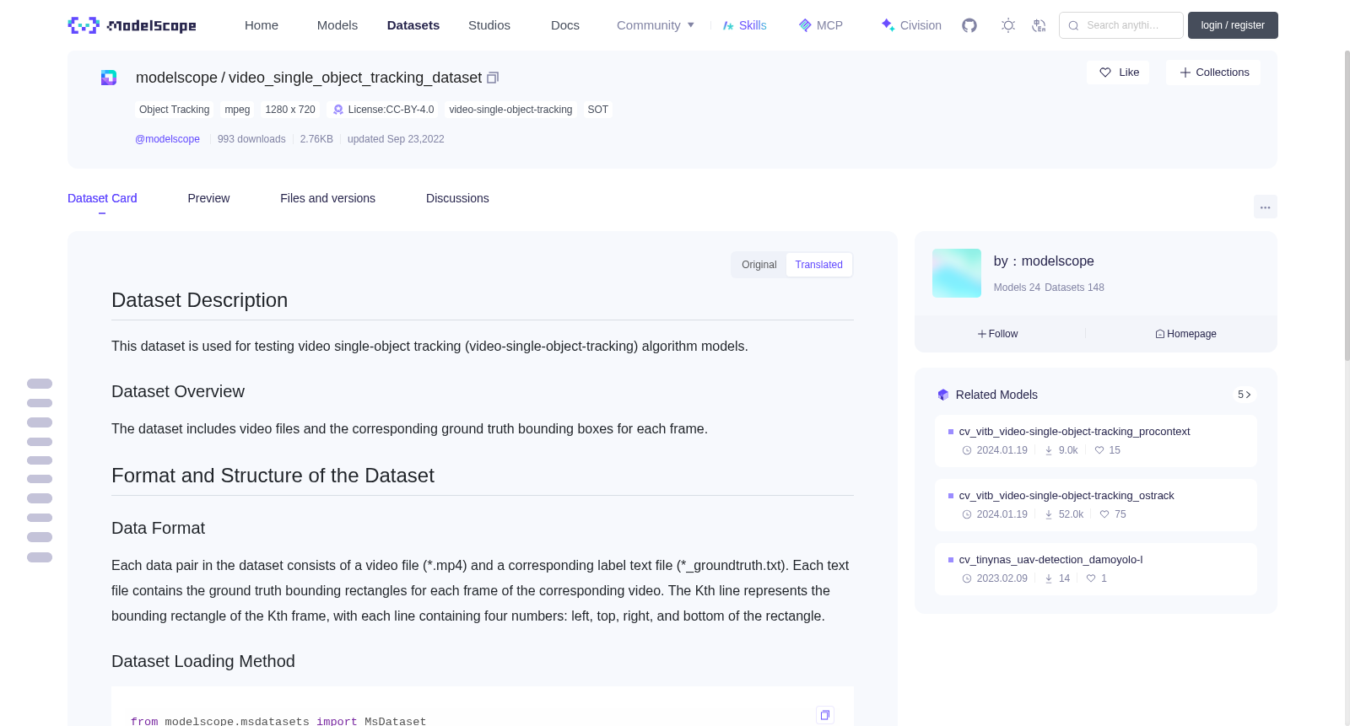
Task: Open cv_vitb_video-single-object-tracking_ostrack model
Action: pyautogui.click(x=1066, y=496)
